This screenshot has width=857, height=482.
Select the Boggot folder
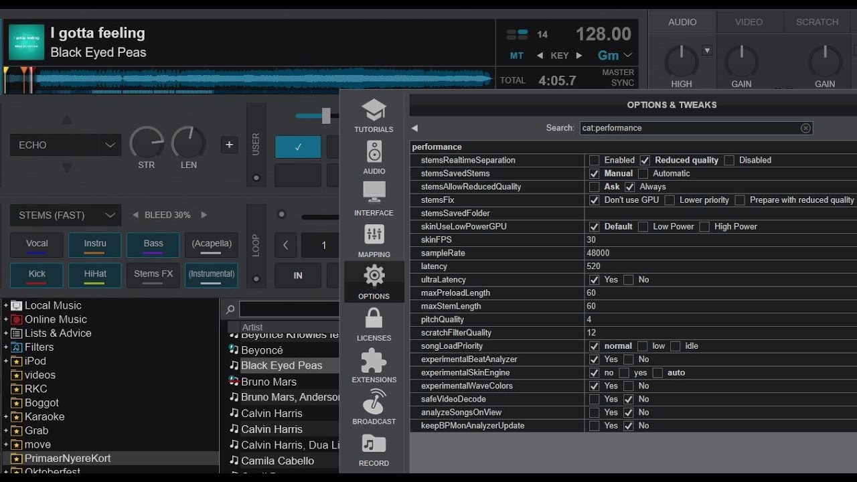(42, 402)
